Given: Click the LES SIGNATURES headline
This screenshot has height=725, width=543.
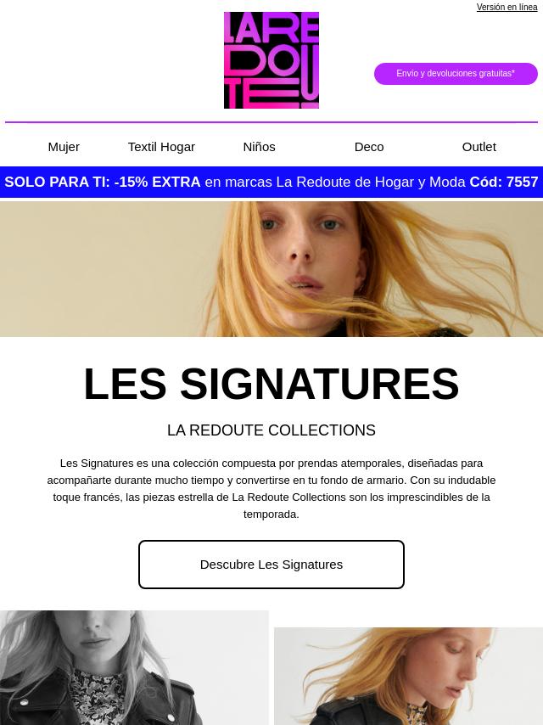Looking at the screenshot, I should pyautogui.click(x=271, y=384).
